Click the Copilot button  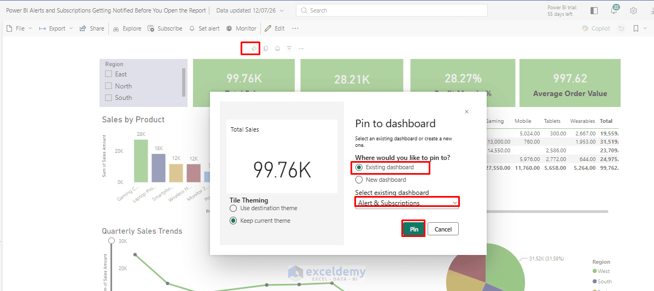(596, 28)
